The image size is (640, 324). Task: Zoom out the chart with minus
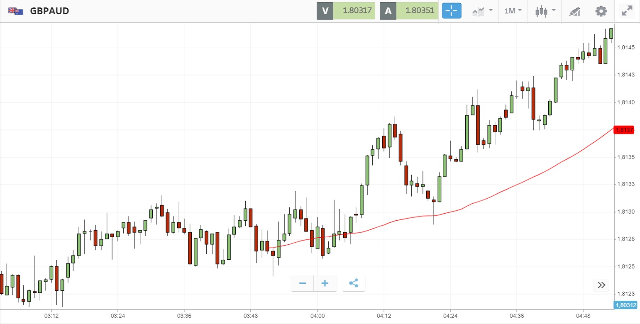pos(303,283)
